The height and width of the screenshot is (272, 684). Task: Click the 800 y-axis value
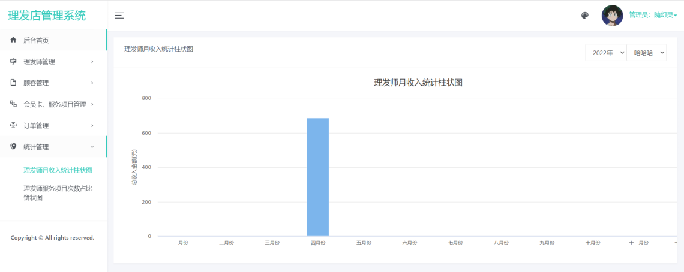[146, 98]
